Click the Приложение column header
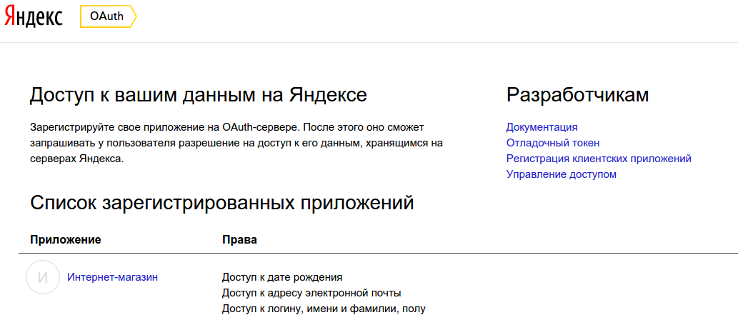This screenshot has height=325, width=738. tap(65, 239)
